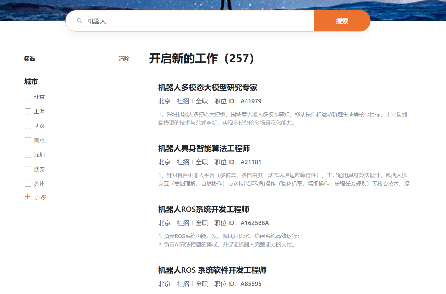Image resolution: width=446 pixels, height=294 pixels.
Task: Check the 上海 city filter checkbox
Action: click(28, 111)
